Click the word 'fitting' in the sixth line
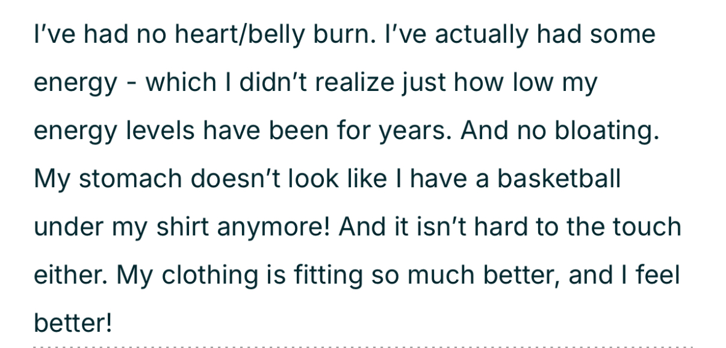The width and height of the screenshot is (726, 348). click(329, 276)
